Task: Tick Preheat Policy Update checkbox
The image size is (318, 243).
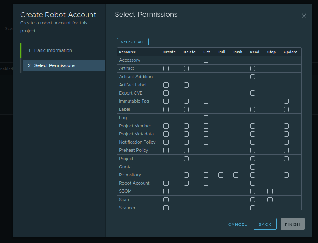Action: 286,150
